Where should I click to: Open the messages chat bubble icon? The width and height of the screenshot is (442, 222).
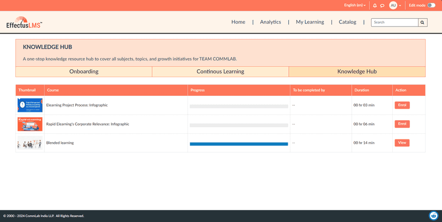pyautogui.click(x=382, y=5)
